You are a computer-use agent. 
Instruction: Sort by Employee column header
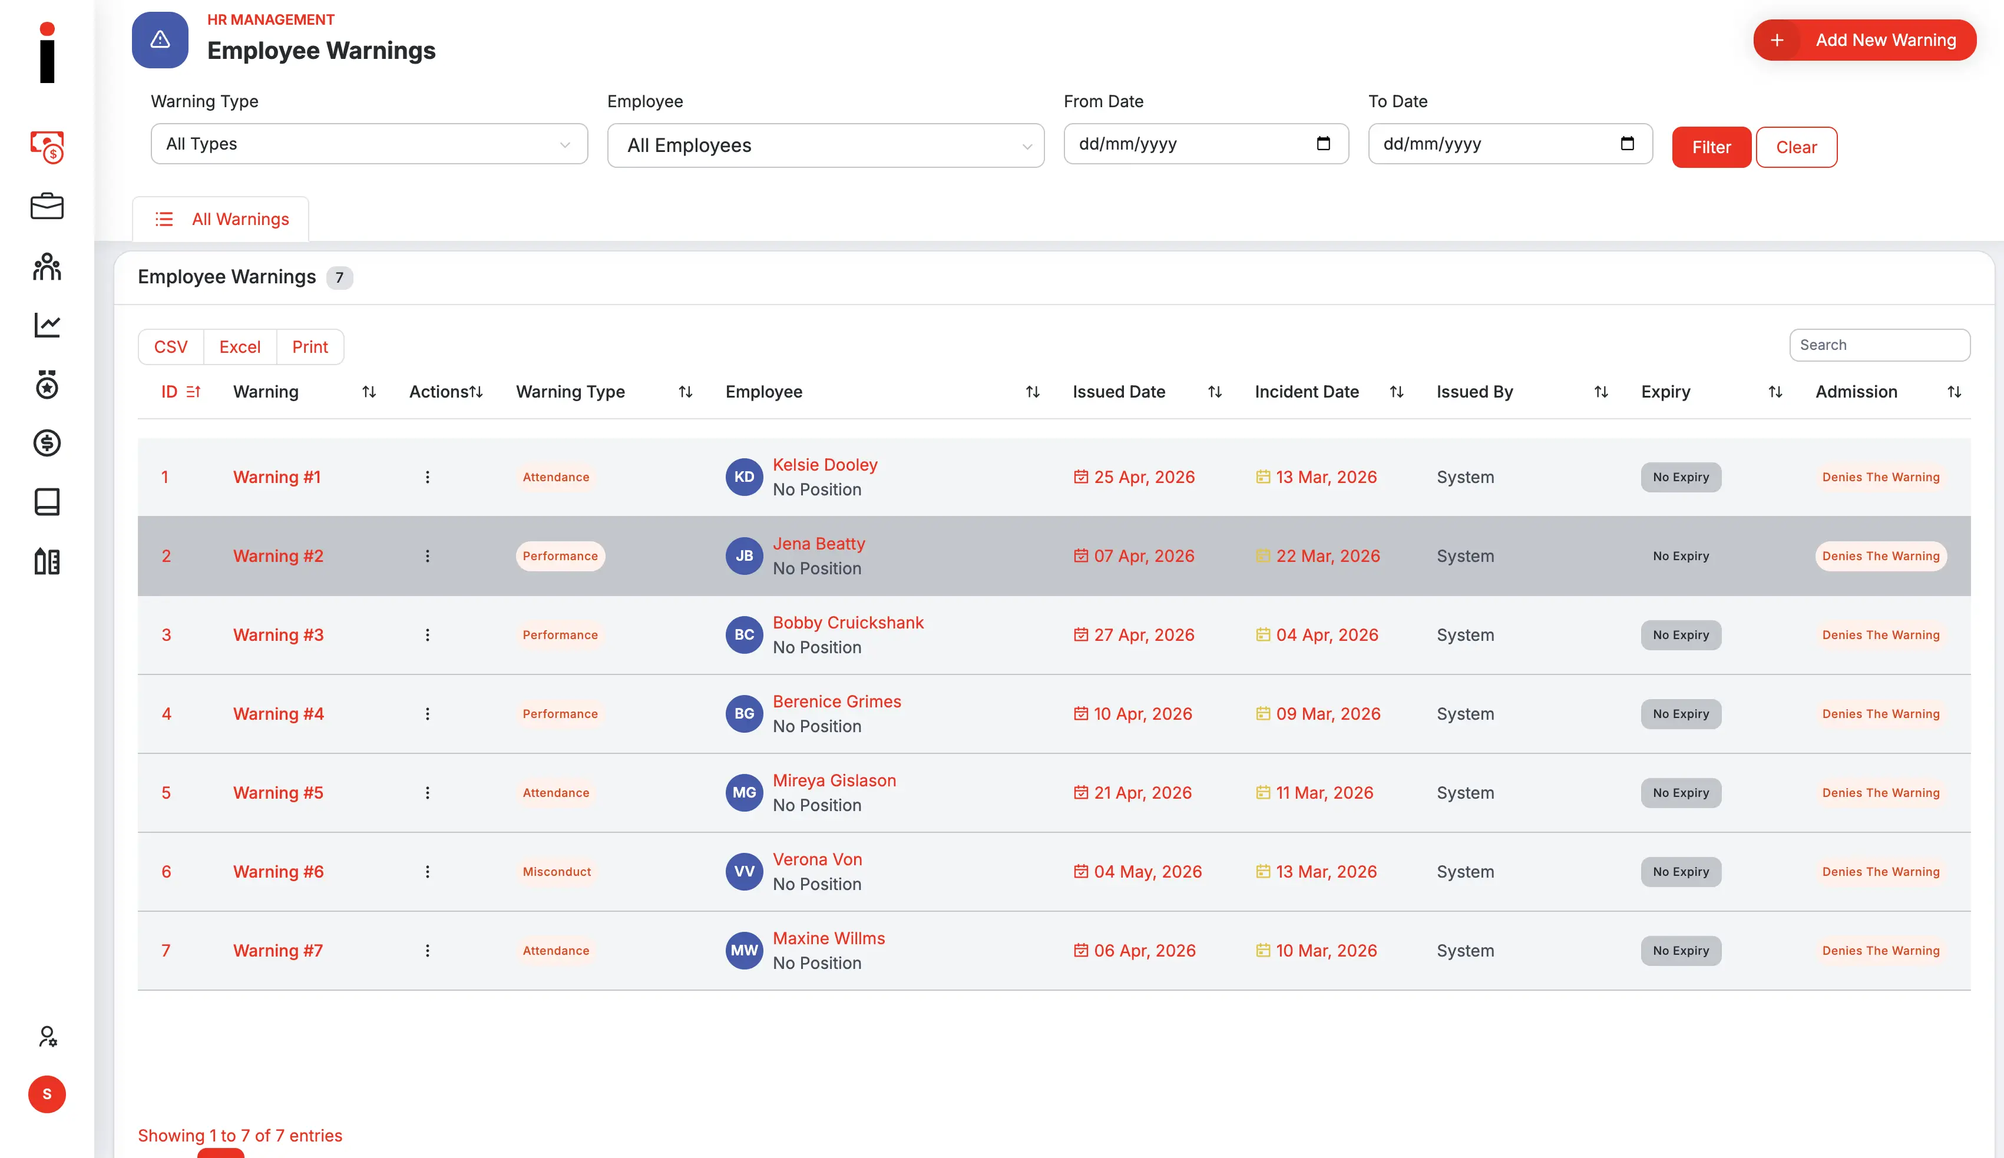(882, 392)
